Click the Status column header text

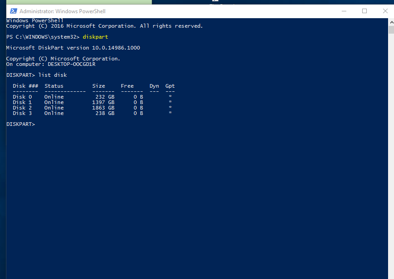[x=54, y=85]
